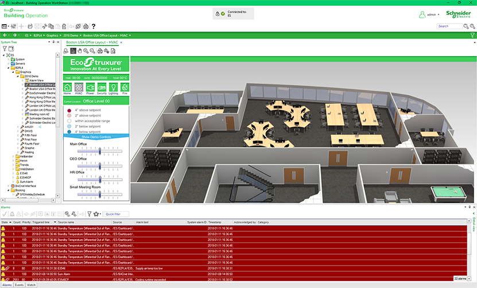Image resolution: width=477 pixels, height=288 pixels.
Task: Expand the System node in tree
Action: [x=9, y=59]
